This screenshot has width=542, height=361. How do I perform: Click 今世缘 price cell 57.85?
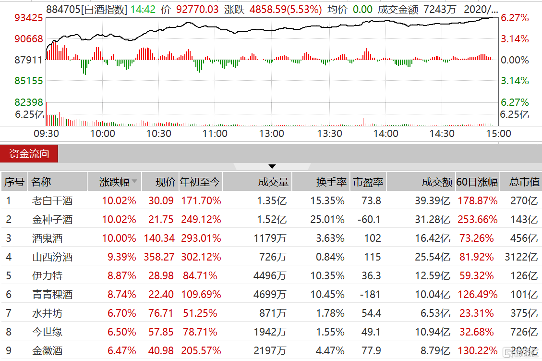point(161,332)
